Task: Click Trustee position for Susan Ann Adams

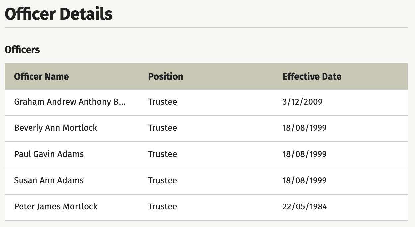Action: click(x=162, y=180)
